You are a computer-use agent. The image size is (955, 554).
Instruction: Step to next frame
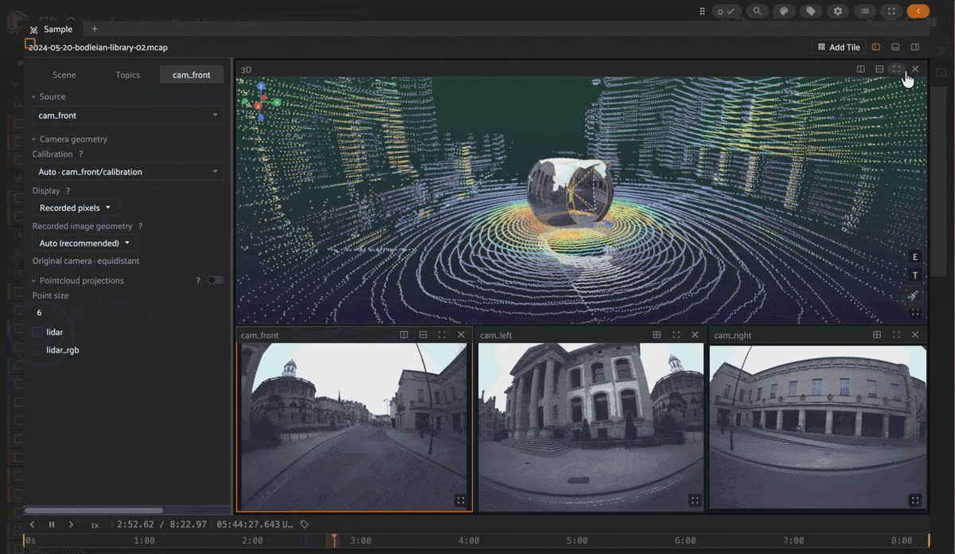tap(71, 525)
